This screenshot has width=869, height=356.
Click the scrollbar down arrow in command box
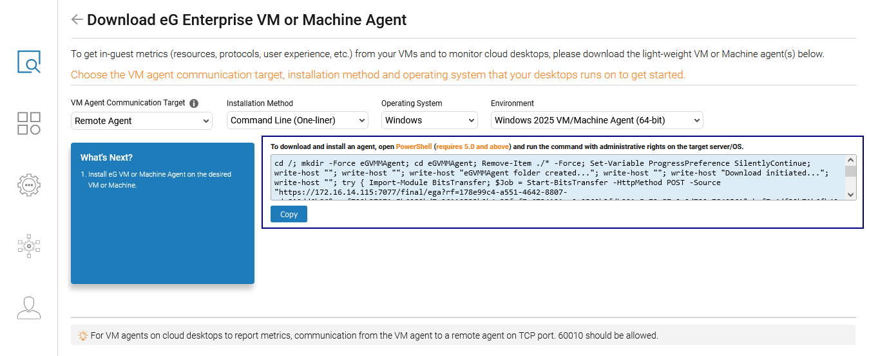coord(851,194)
